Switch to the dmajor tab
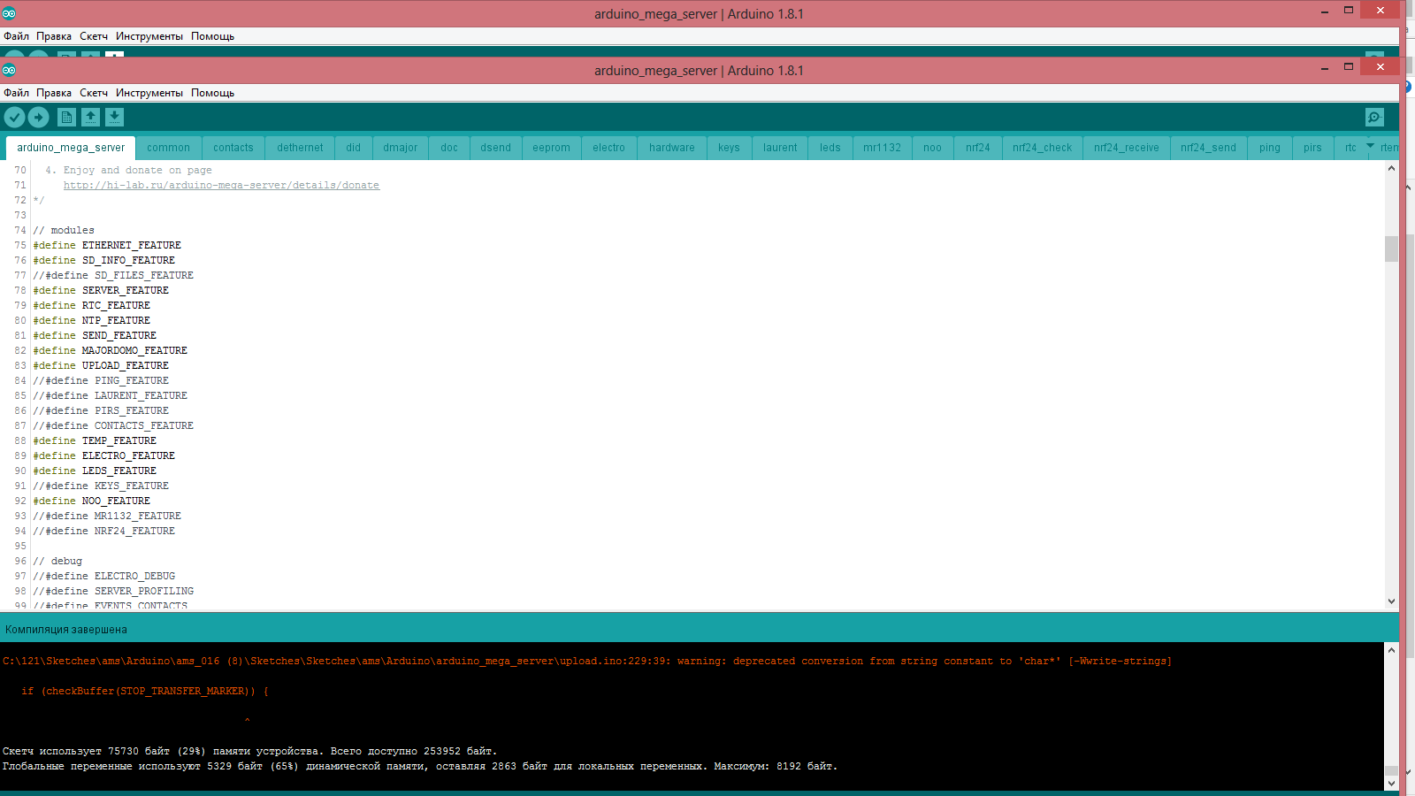The height and width of the screenshot is (796, 1415). pos(401,148)
